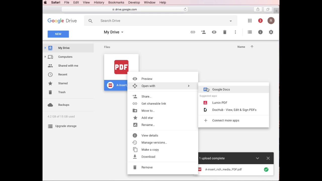Collapse the upload complete panel chevron
Viewport: 322px width, 181px height.
257,158
